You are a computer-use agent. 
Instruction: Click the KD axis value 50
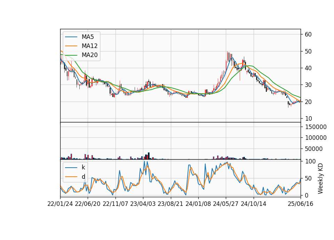pos(308,178)
